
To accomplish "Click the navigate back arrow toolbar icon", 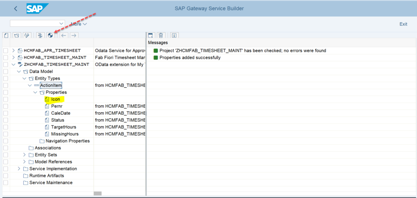I will (x=63, y=35).
